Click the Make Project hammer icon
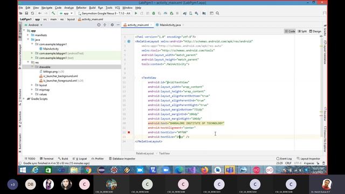 point(53,13)
